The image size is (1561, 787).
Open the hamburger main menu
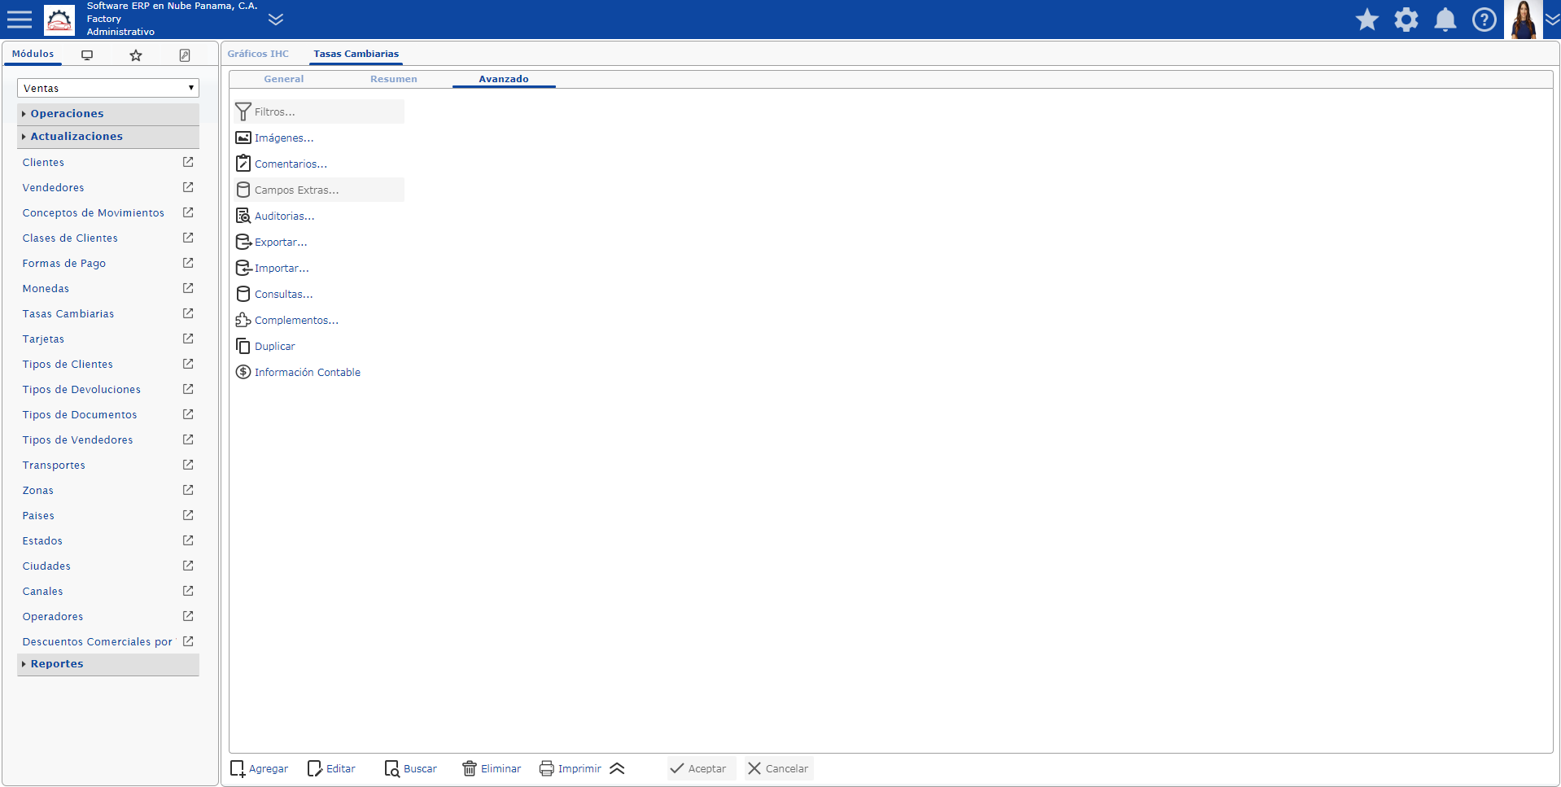click(20, 20)
